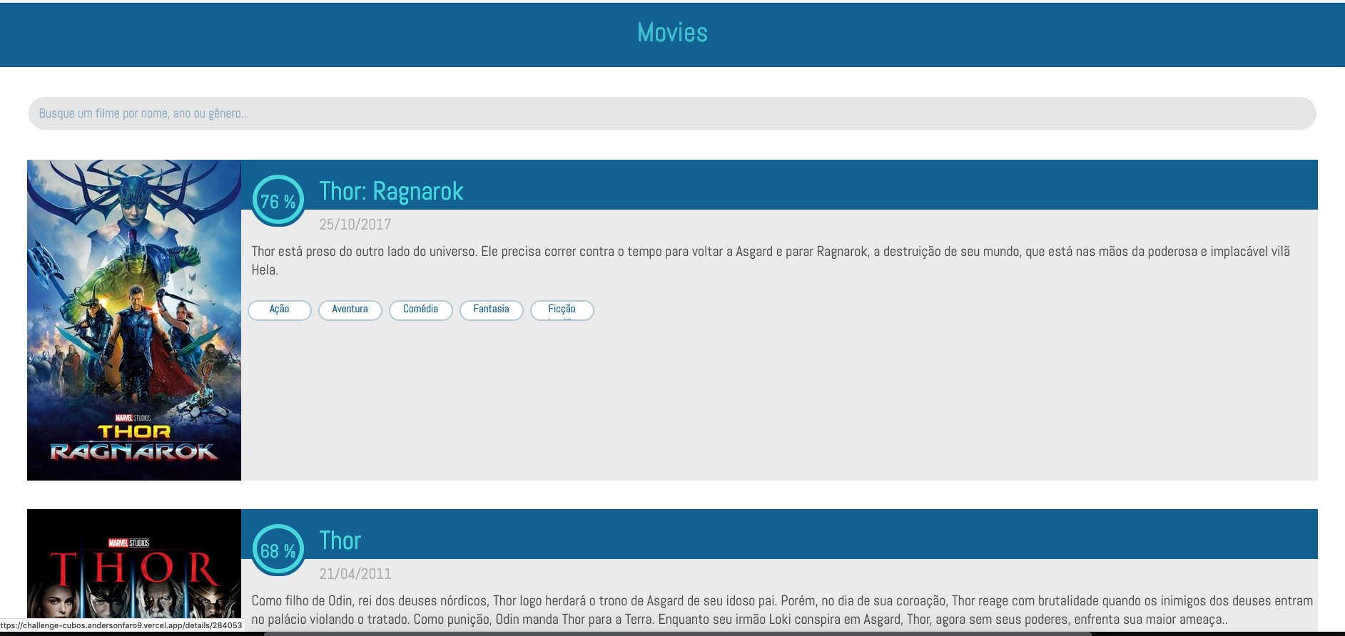Select the Ação genre tag
Image resolution: width=1345 pixels, height=636 pixels.
pyautogui.click(x=279, y=309)
